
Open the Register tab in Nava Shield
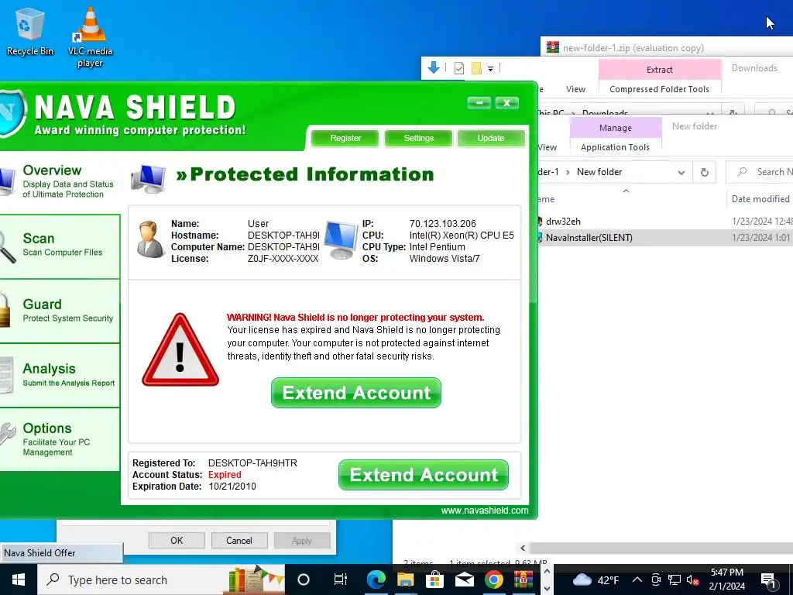tap(345, 138)
